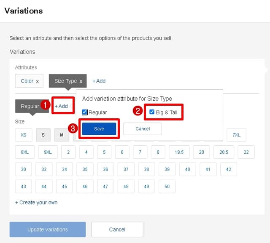Uncheck the Regular checkbox
This screenshot has width=270, height=243.
[85, 112]
